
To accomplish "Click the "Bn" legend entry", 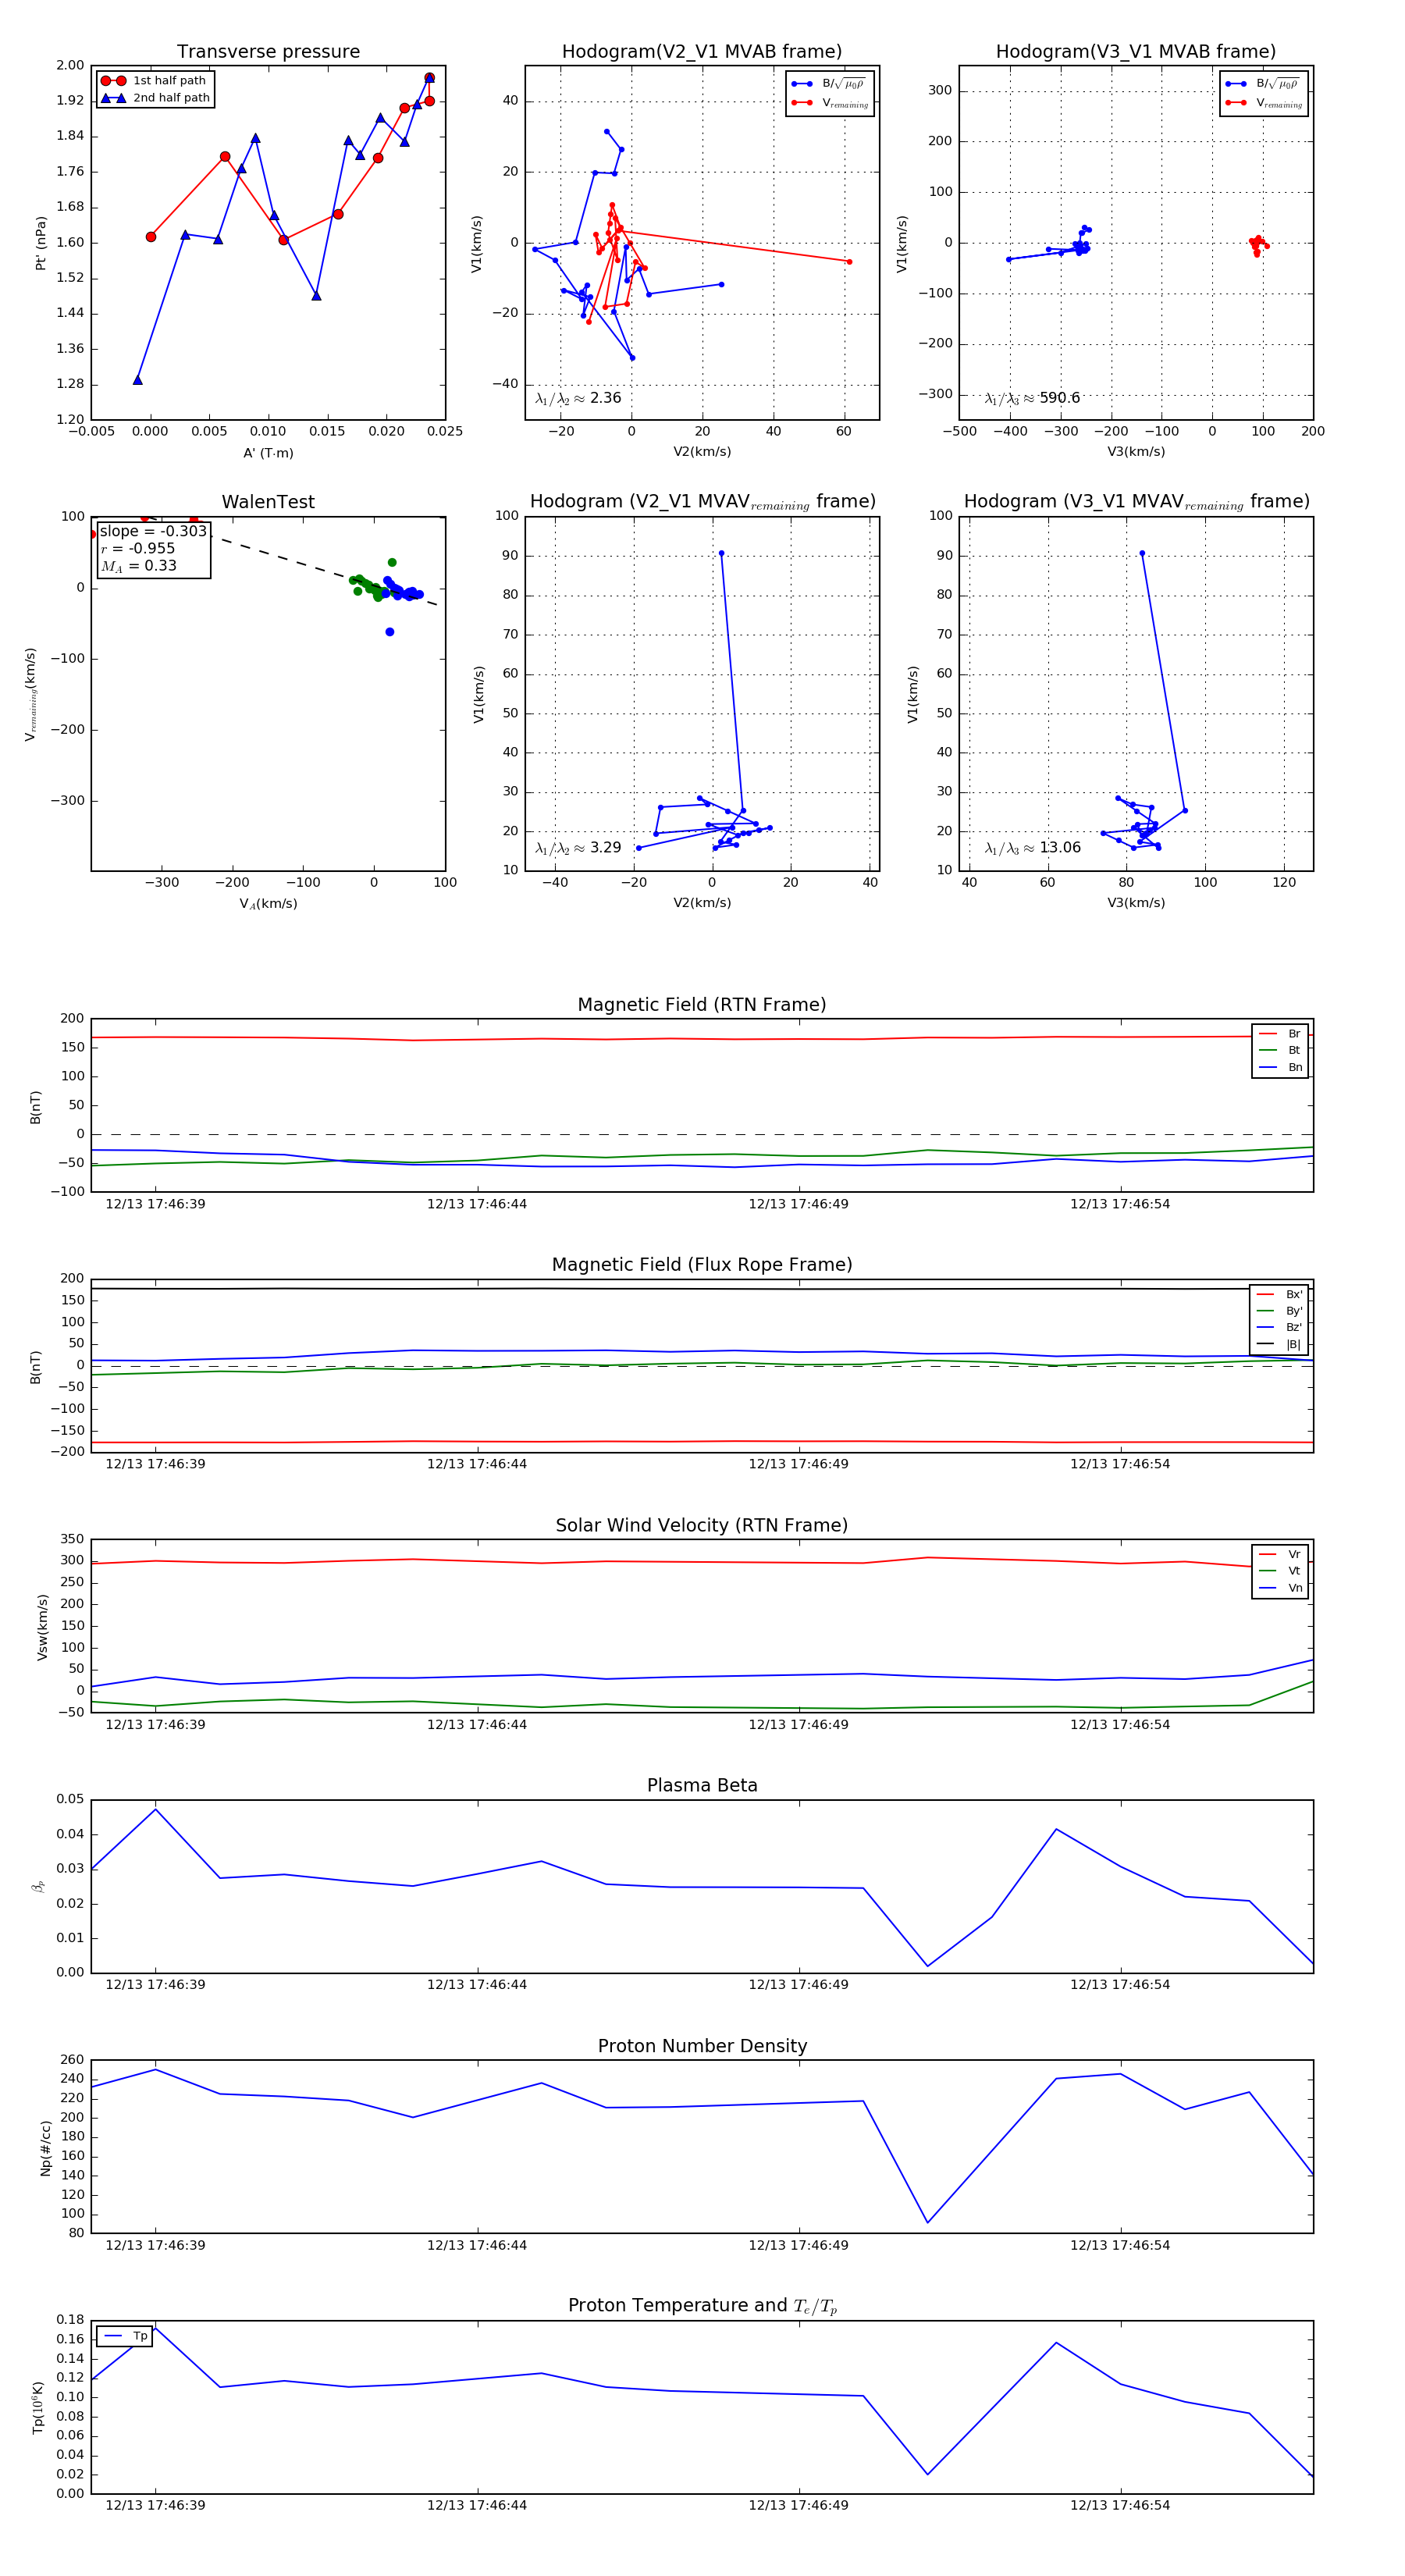I will [x=1280, y=1067].
